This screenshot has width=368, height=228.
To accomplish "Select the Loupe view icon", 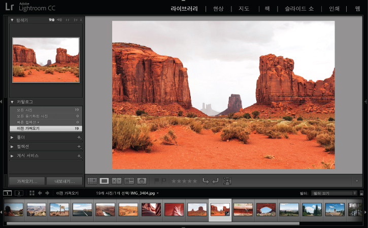I will pyautogui.click(x=104, y=181).
